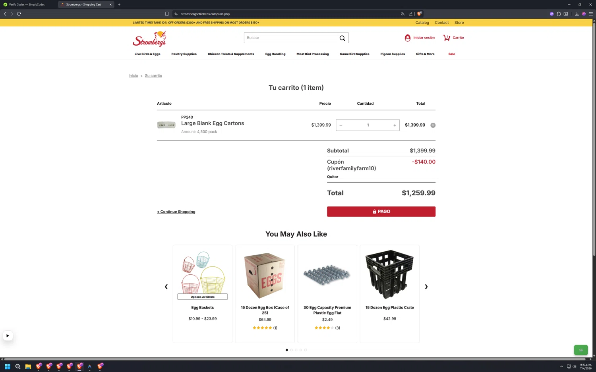Open Windows taskbar search

coord(18,366)
